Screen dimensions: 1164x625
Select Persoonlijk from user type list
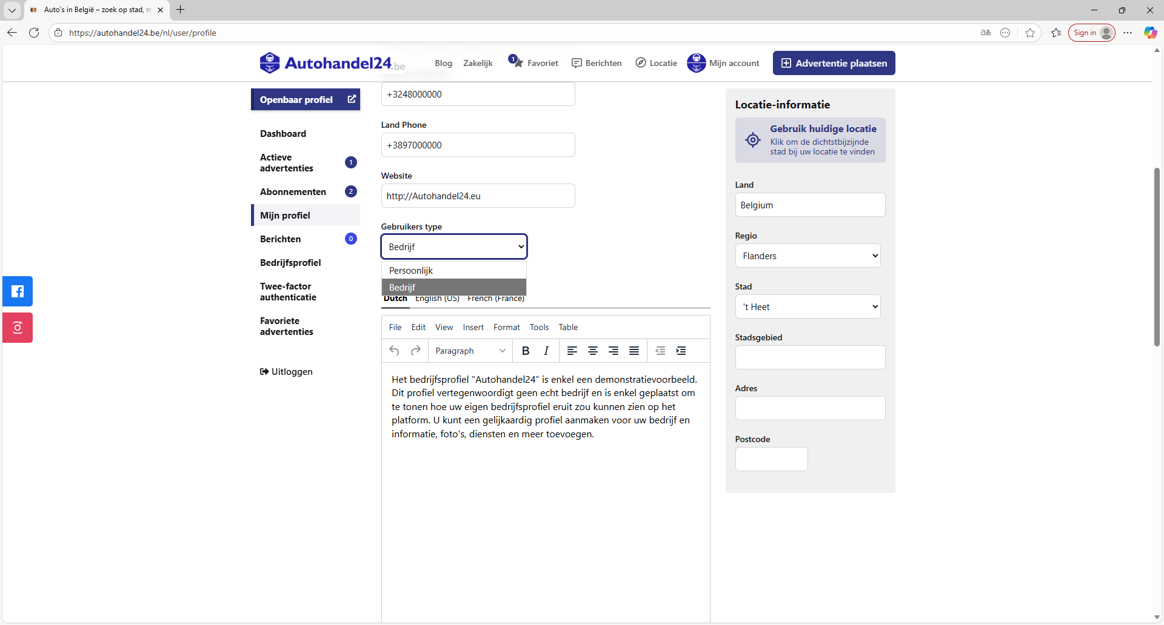[453, 270]
